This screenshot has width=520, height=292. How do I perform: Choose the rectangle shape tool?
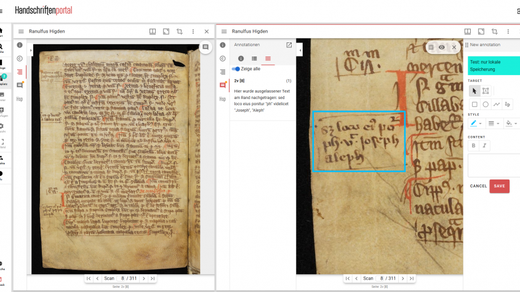[474, 105]
